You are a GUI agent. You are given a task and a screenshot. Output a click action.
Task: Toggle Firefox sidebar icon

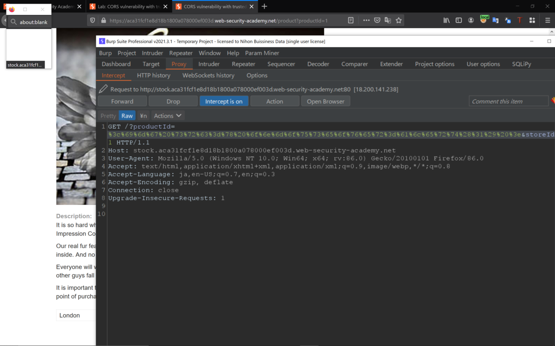click(459, 20)
